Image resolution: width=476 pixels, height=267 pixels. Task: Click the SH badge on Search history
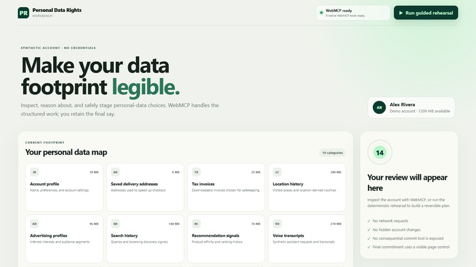[x=115, y=224]
